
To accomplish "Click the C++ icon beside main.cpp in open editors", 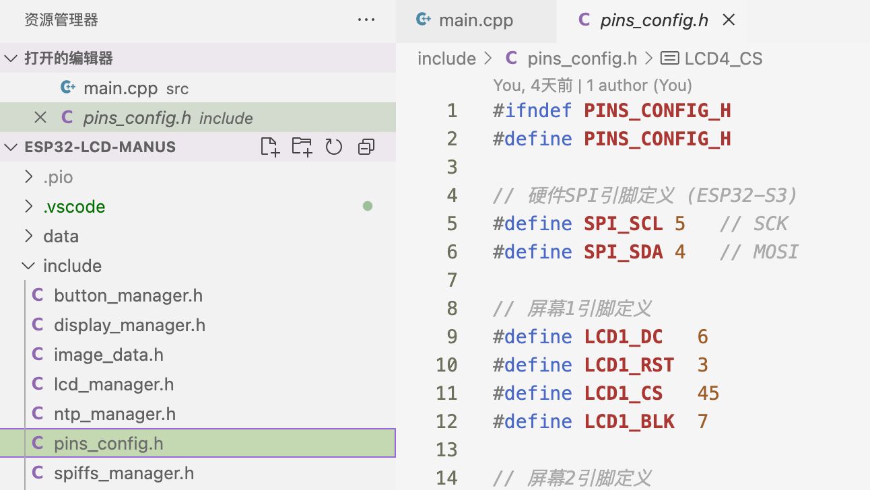I will pyautogui.click(x=67, y=87).
